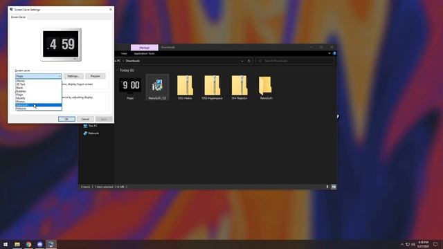
Task: Click the screen saver Settings... button
Action: (x=73, y=76)
